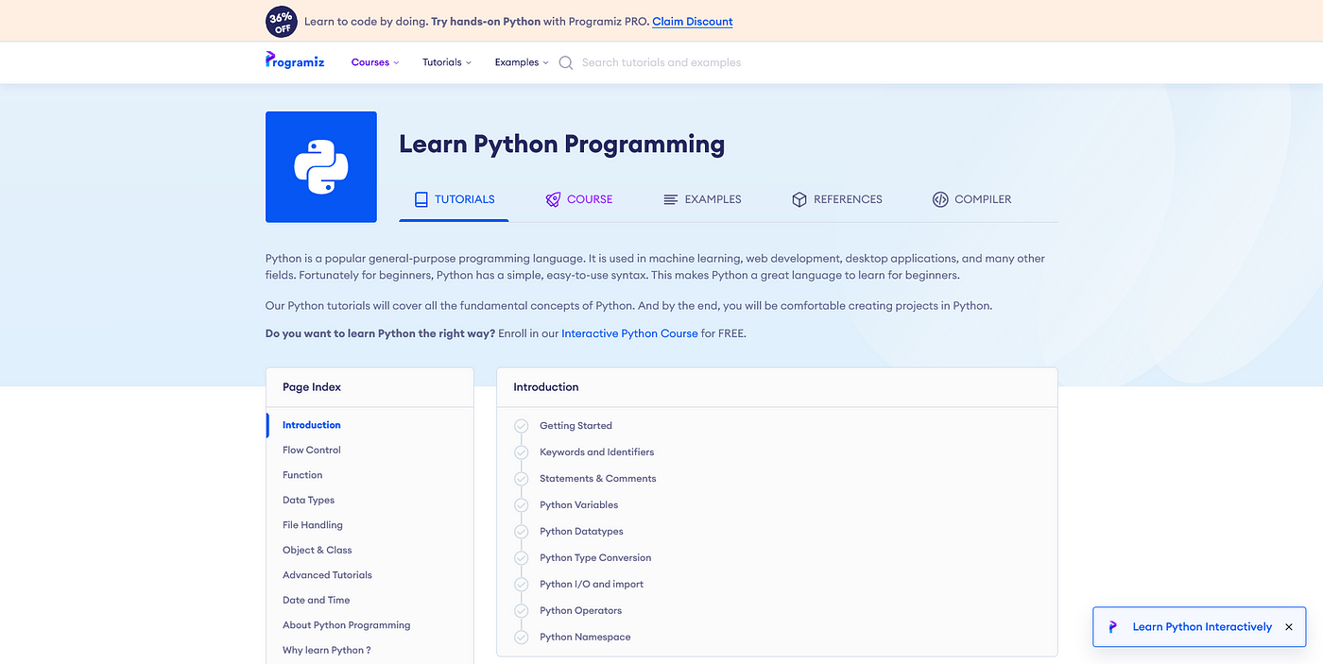
Task: Click the Python logo thumbnail
Action: pyautogui.click(x=321, y=167)
